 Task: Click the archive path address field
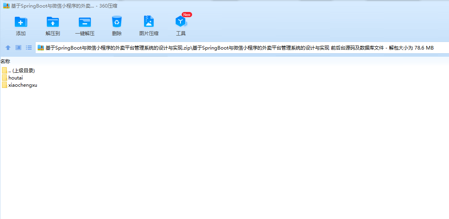click(x=242, y=48)
